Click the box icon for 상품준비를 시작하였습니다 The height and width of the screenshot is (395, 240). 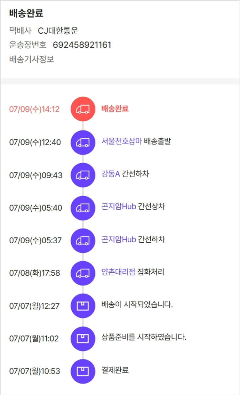coord(83,339)
